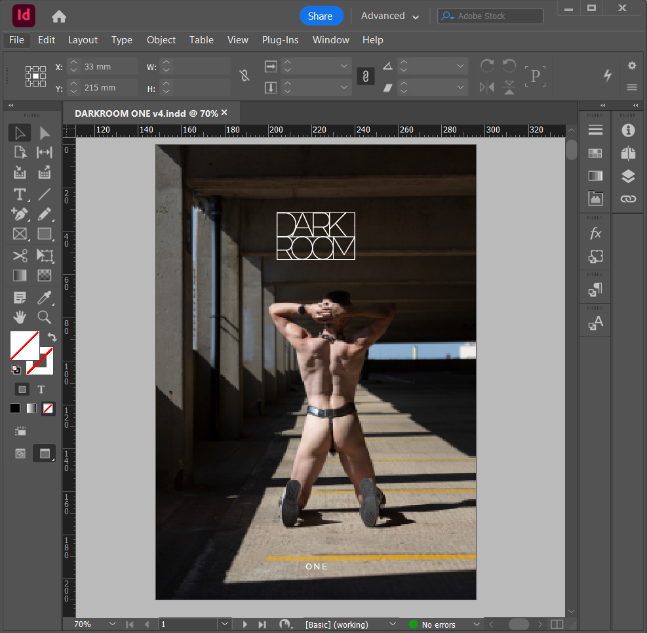Select the Type tool
Screen dimensions: 647x633
pyautogui.click(x=20, y=194)
